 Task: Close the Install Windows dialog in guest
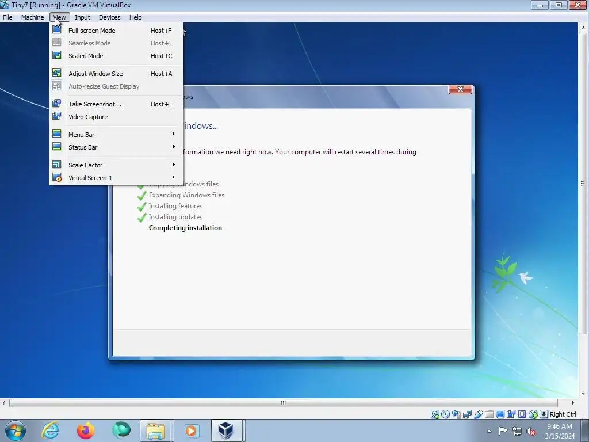point(460,89)
